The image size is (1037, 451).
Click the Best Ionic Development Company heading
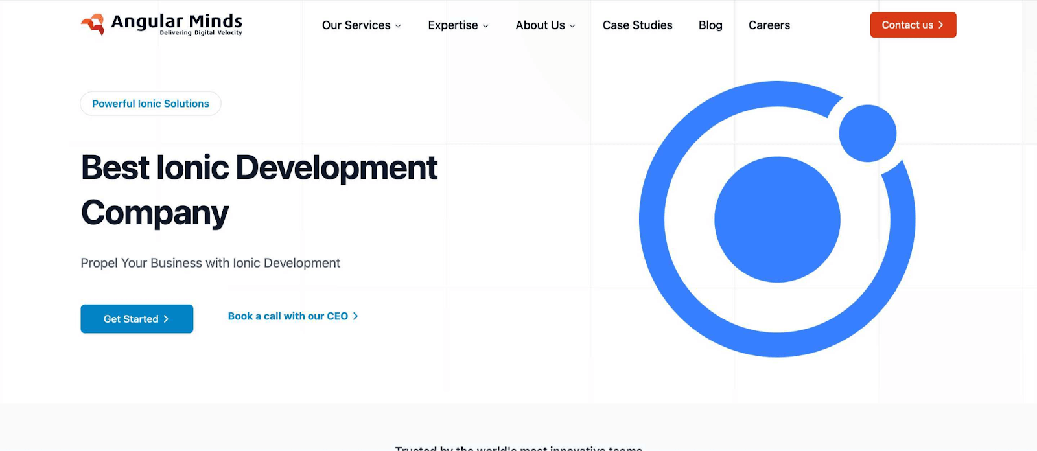click(259, 190)
